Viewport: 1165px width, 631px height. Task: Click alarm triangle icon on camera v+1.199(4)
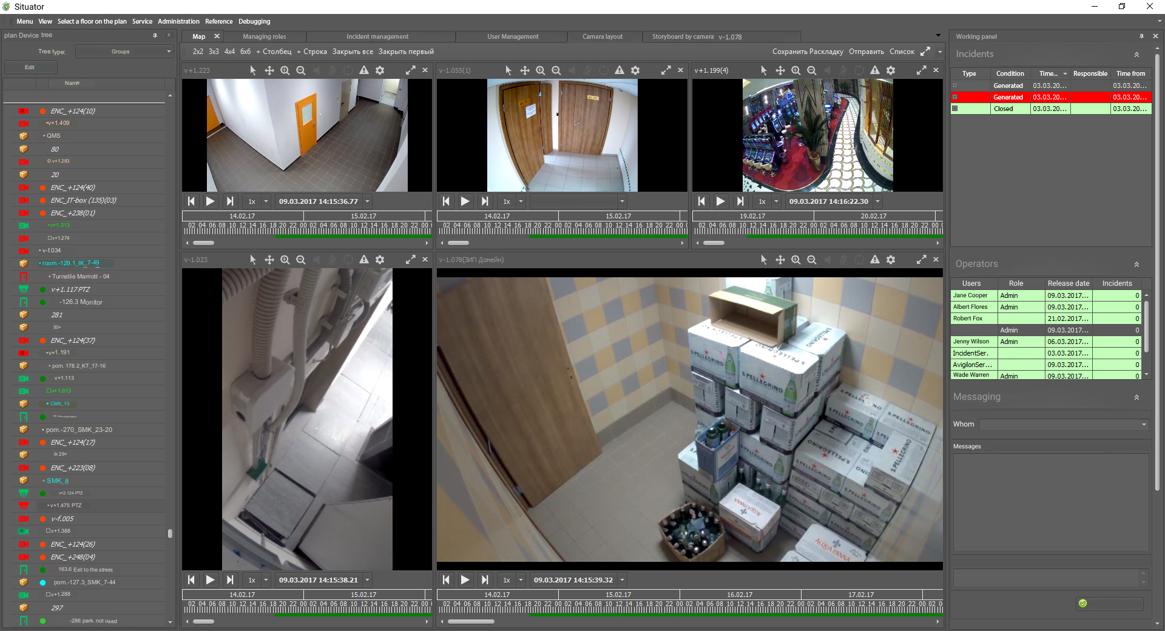(875, 70)
